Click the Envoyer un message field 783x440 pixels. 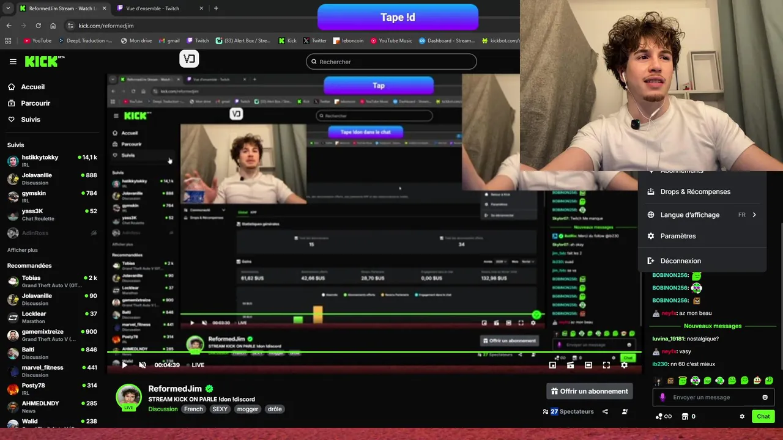pos(713,397)
